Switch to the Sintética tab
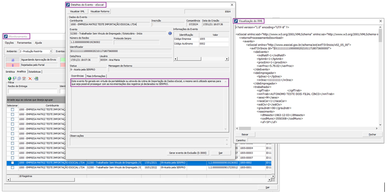 point(10,72)
